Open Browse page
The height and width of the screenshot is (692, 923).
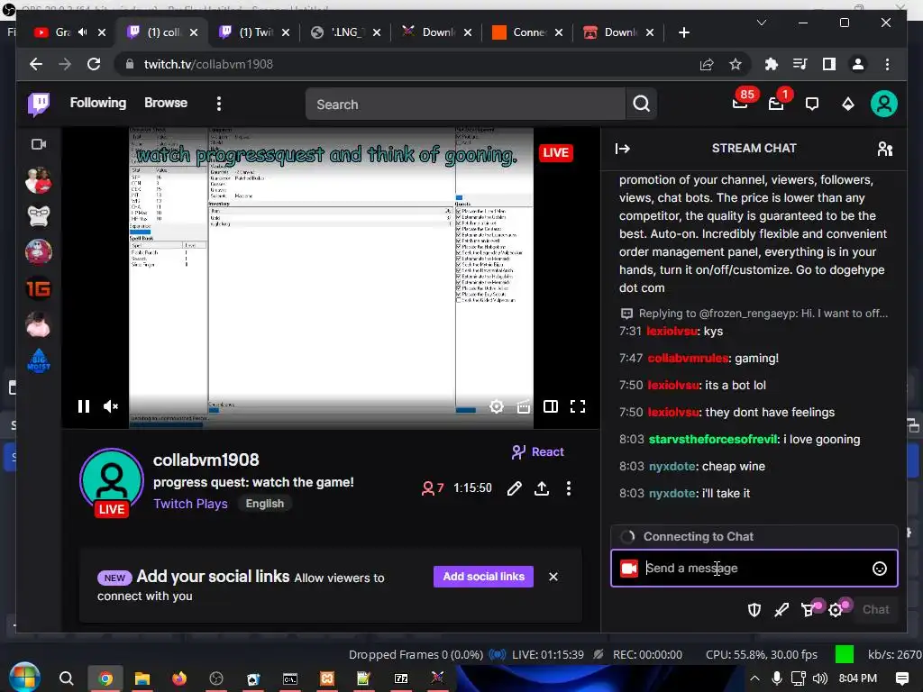tap(166, 103)
